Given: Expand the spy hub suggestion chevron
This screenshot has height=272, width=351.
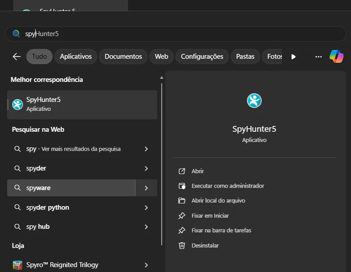Looking at the screenshot, I should pos(146,227).
